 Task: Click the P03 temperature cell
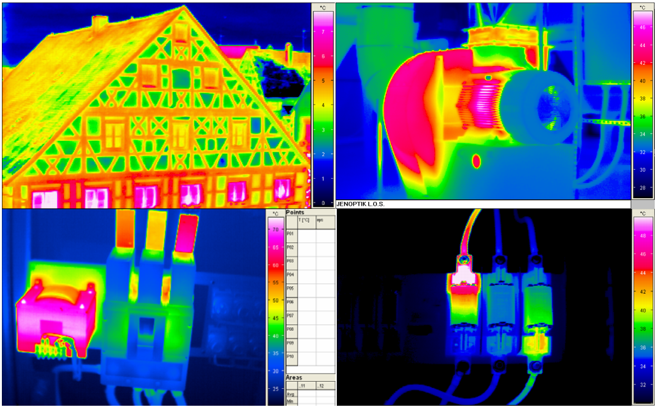click(306, 263)
